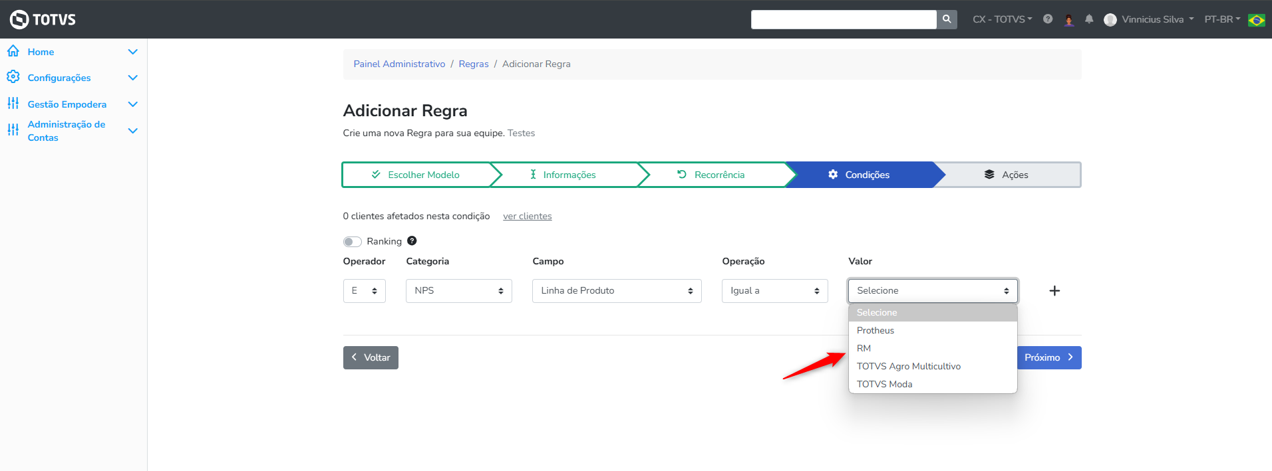Go to the Ações step
The width and height of the screenshot is (1272, 471).
(1007, 175)
